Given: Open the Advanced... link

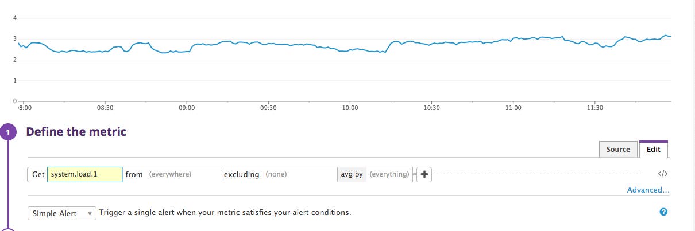Looking at the screenshot, I should 648,190.
